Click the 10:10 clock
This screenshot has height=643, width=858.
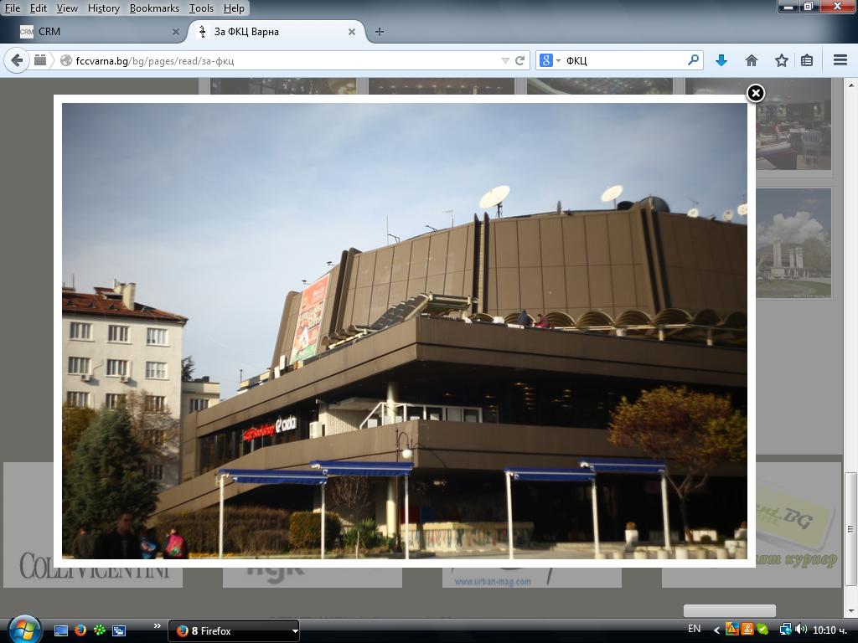pyautogui.click(x=830, y=630)
